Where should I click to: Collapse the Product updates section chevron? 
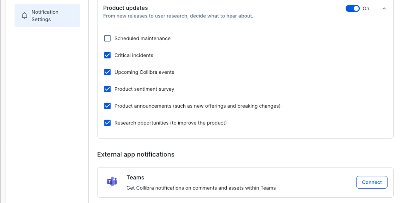click(x=384, y=9)
